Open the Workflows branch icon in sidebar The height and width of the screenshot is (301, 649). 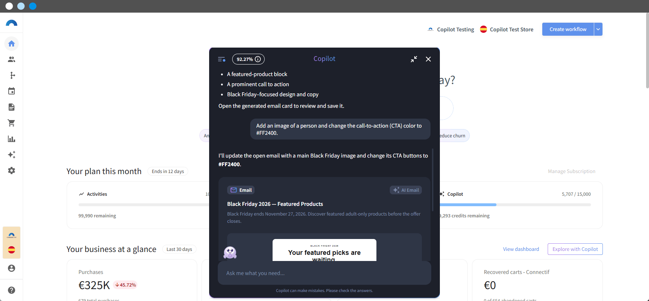[x=12, y=75]
